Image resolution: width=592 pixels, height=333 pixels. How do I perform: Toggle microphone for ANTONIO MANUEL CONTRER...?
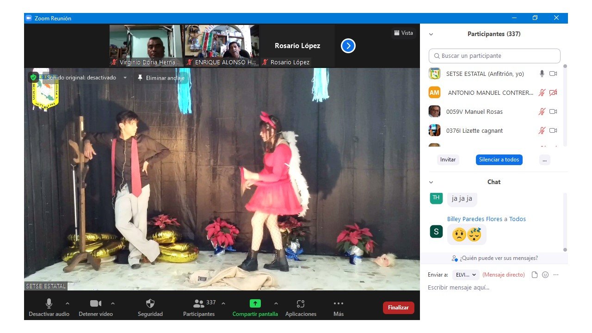(x=542, y=92)
